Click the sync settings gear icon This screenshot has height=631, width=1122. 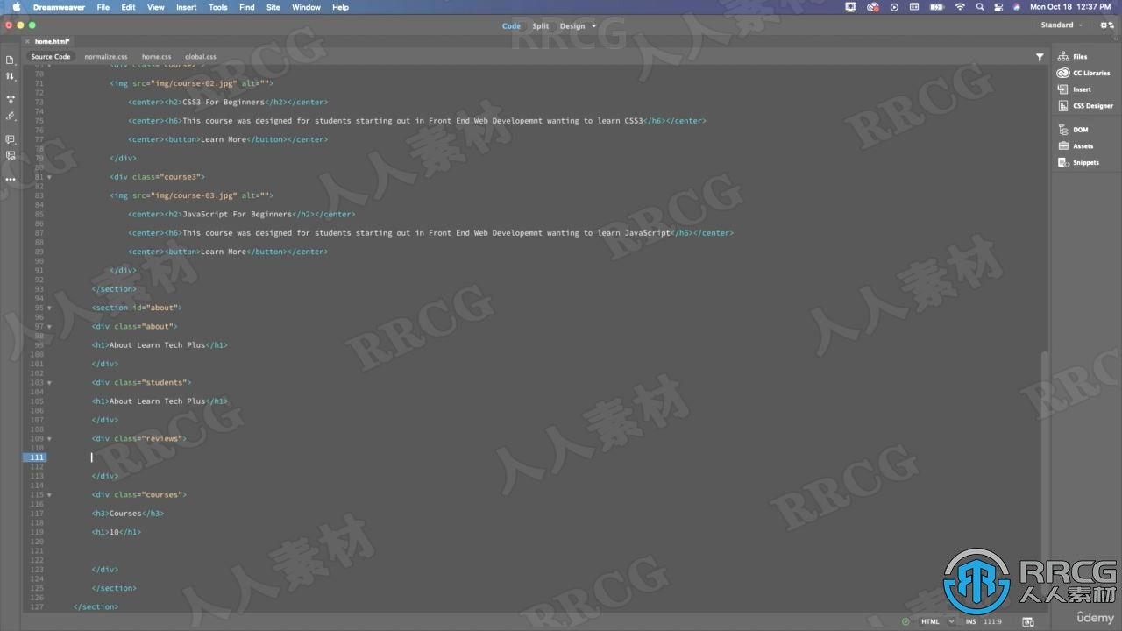click(1106, 25)
